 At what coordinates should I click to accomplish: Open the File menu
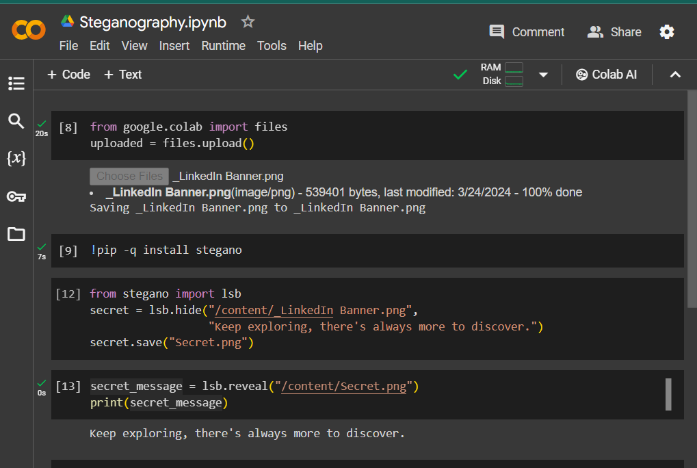tap(69, 46)
